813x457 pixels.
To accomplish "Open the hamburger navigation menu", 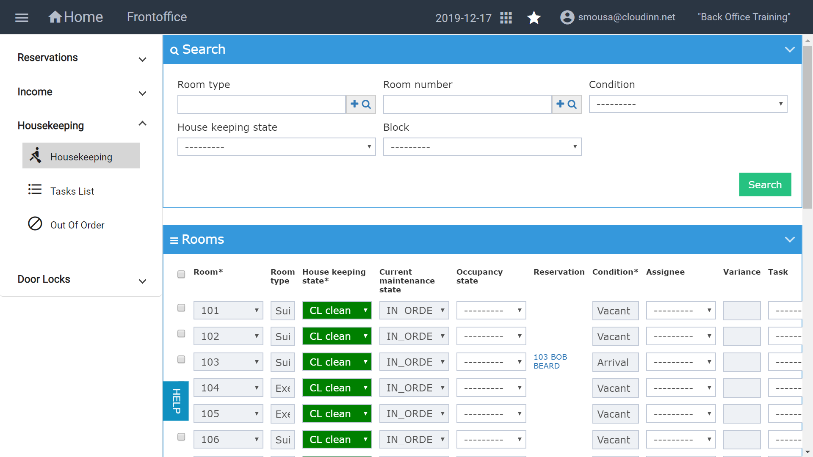I will click(x=22, y=17).
